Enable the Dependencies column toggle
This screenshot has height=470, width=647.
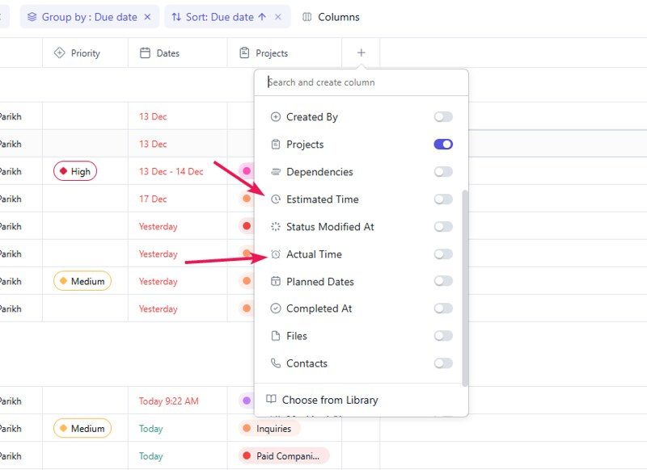coord(442,172)
